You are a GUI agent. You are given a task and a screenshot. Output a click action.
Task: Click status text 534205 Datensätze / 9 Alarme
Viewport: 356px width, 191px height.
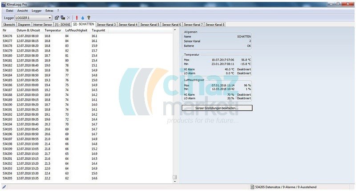pos(286,187)
